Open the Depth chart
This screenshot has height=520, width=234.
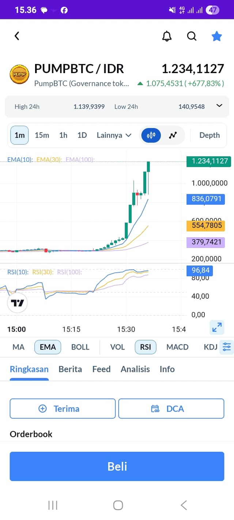(x=210, y=135)
